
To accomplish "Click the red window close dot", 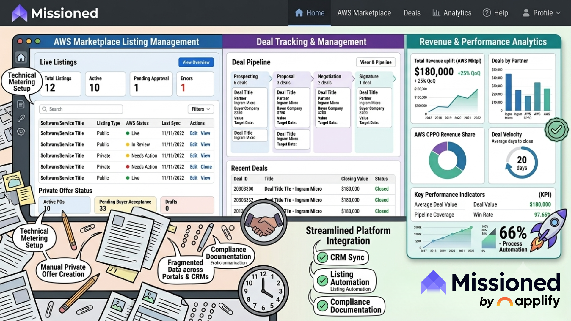I will click(20, 41).
